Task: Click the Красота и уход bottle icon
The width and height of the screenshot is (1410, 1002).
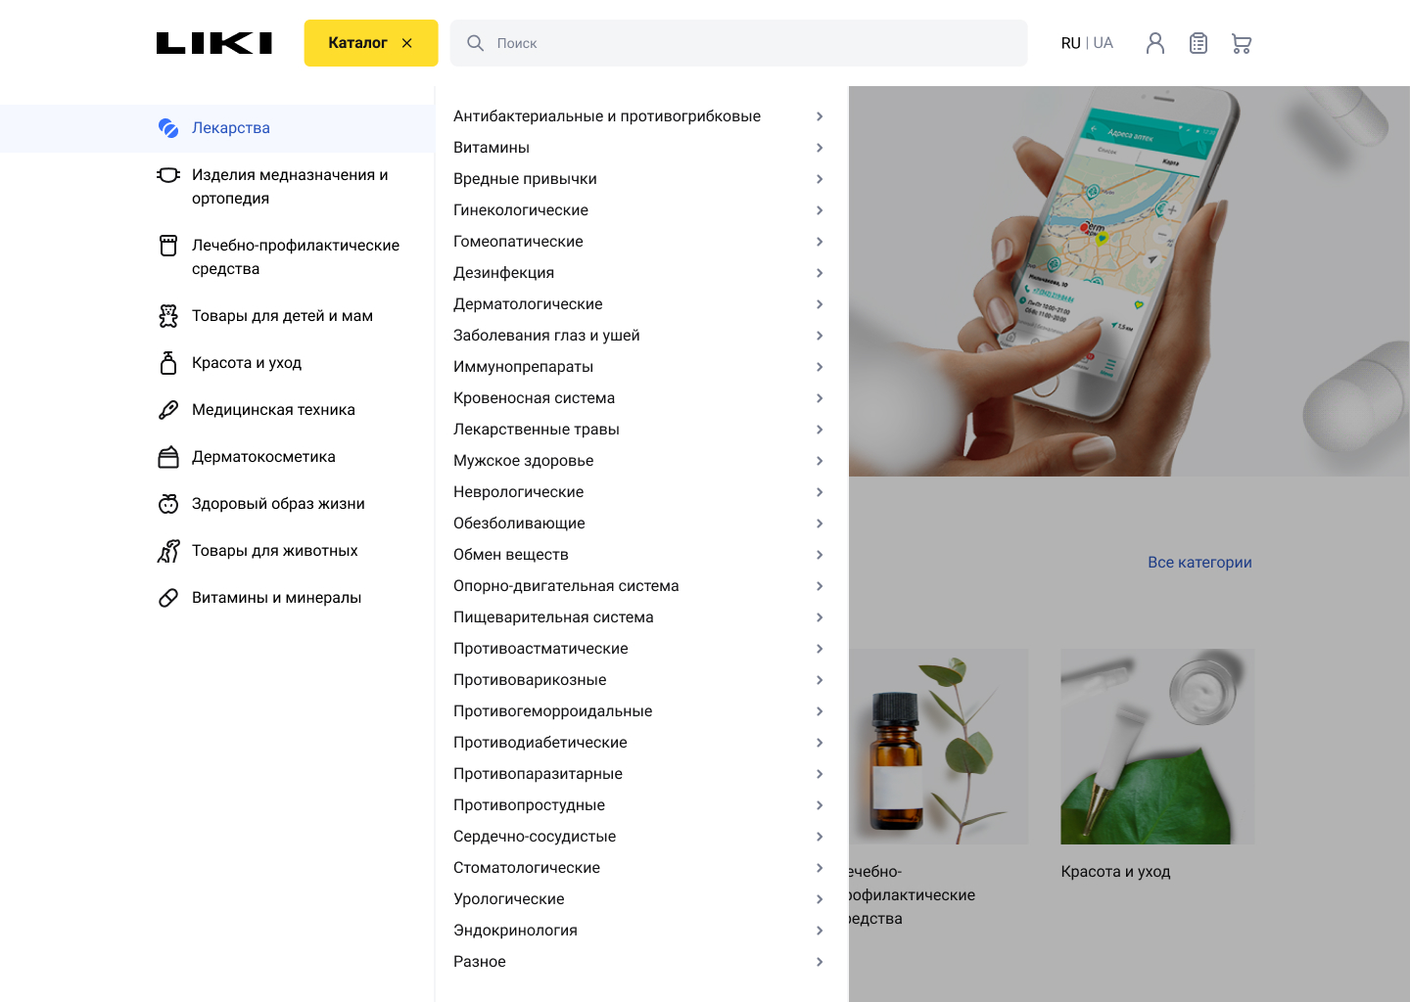Action: point(168,363)
